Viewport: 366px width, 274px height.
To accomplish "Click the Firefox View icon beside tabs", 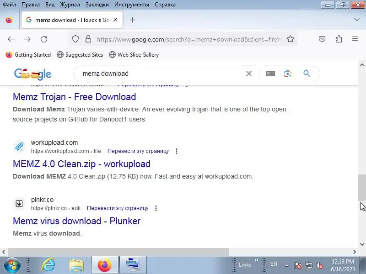I will click(x=9, y=20).
